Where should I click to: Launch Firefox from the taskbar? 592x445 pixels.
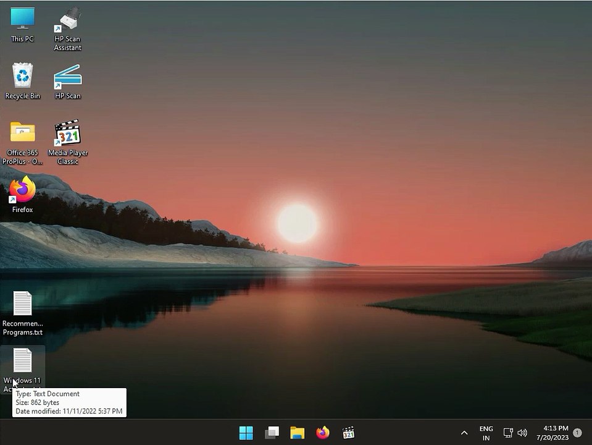pyautogui.click(x=323, y=433)
